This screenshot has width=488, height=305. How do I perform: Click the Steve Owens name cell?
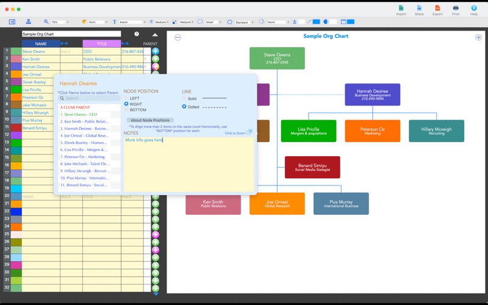(41, 51)
